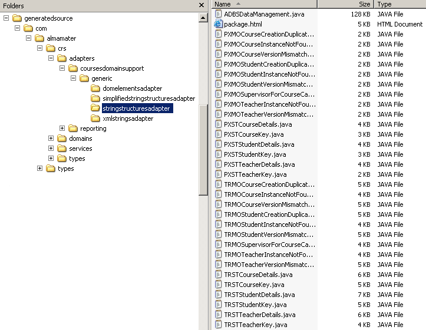Click the com folder icon

click(x=28, y=28)
